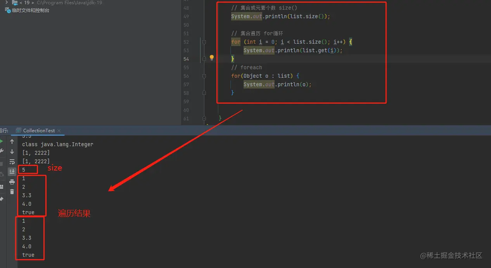Click code System.out.println(o);
The height and width of the screenshot is (268, 491).
coord(277,84)
